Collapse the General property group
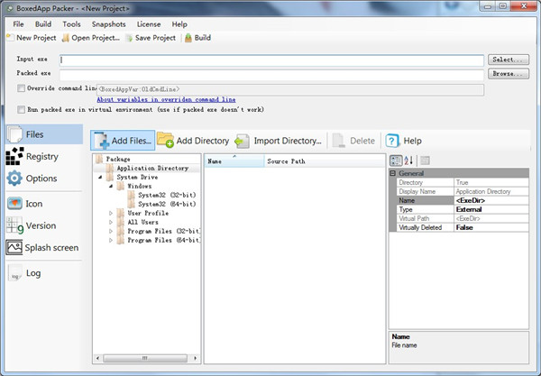 point(393,173)
